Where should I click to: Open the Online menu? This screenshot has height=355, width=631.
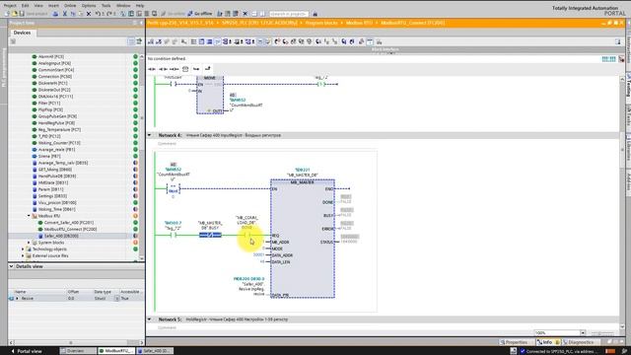click(70, 6)
